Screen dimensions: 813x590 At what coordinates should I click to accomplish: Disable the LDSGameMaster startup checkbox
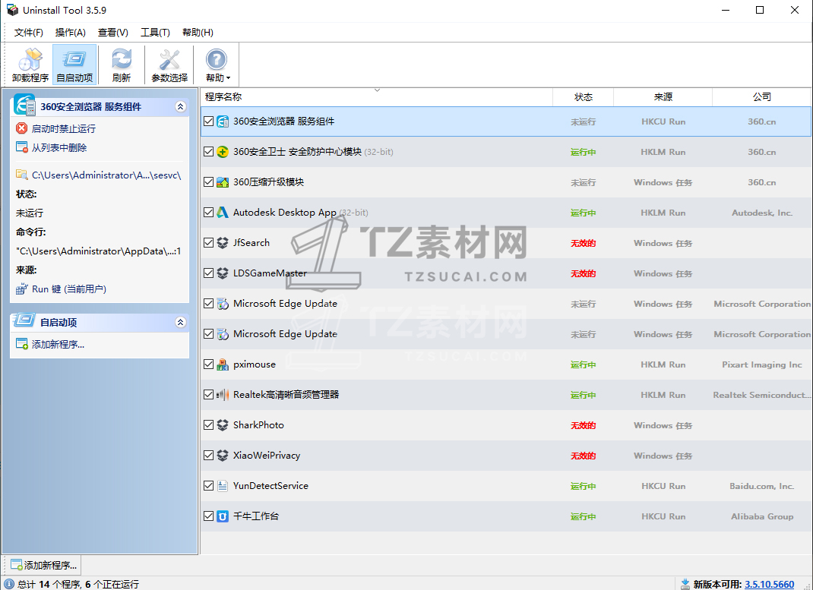(x=208, y=273)
